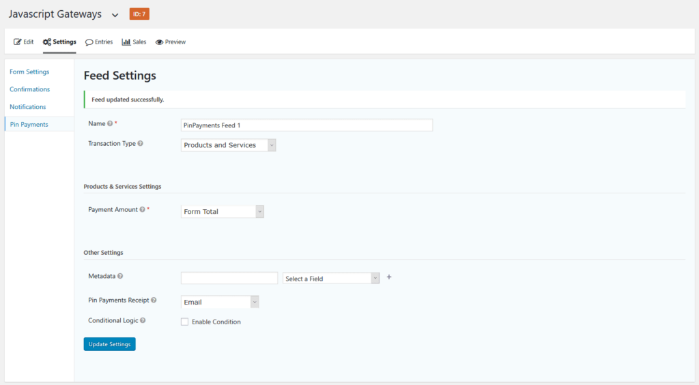Open Confirmations in sidebar

(x=30, y=89)
